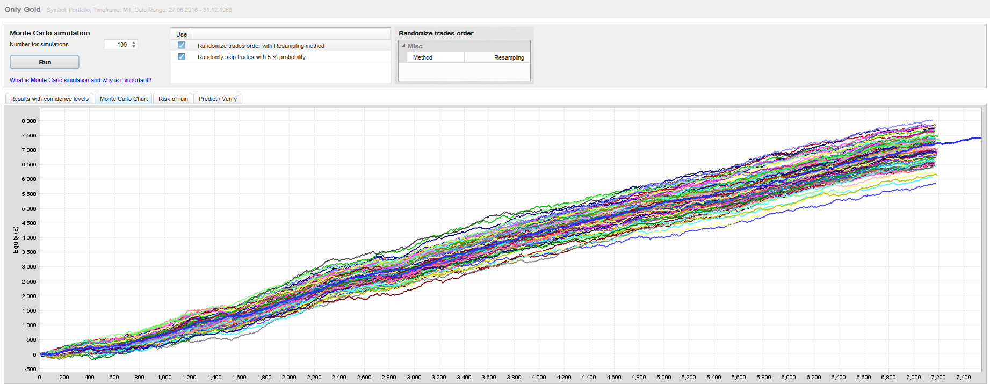Go to the Predict / Verify tab

218,99
